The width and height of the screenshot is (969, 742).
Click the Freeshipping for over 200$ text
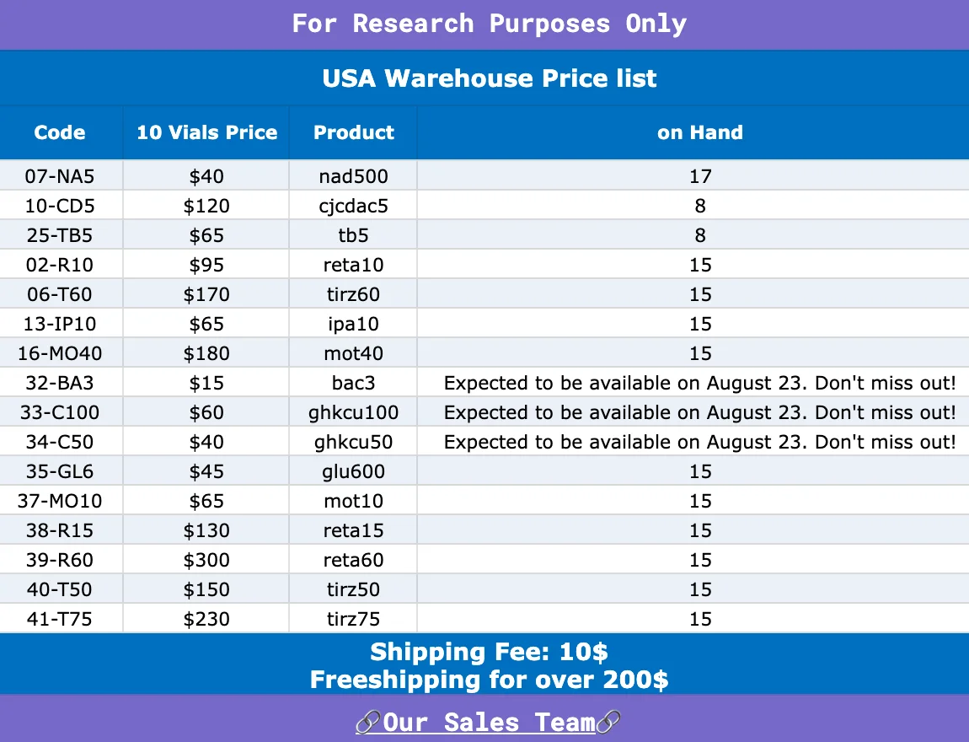489,680
